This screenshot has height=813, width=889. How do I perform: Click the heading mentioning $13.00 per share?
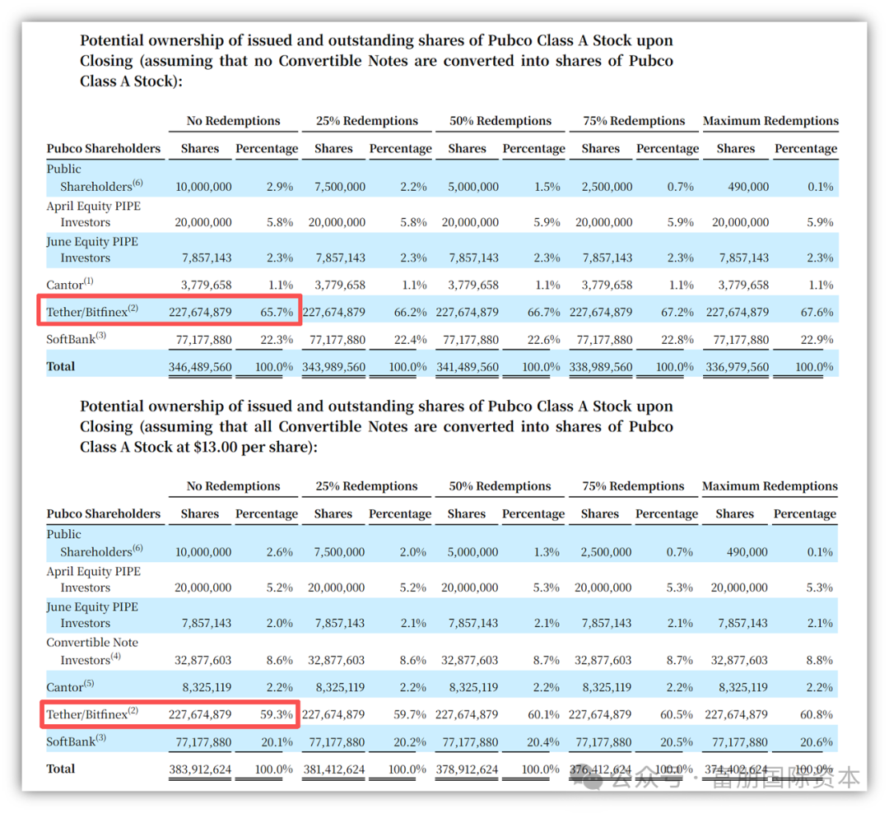[376, 426]
